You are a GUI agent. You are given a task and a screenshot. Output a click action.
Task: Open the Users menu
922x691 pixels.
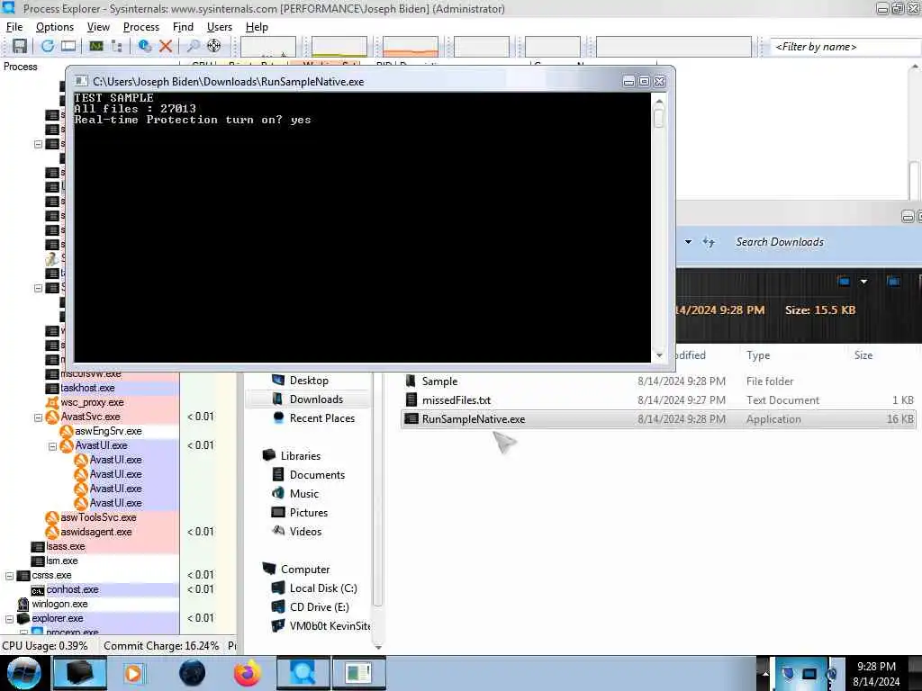220,27
